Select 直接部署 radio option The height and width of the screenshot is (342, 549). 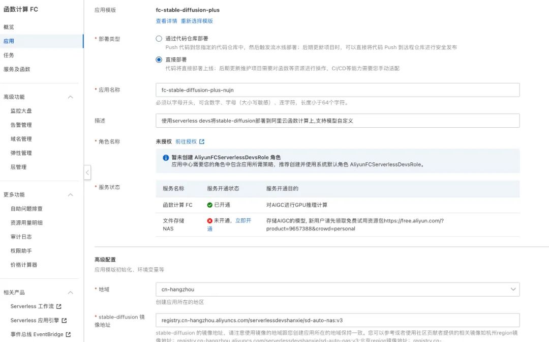pos(159,60)
